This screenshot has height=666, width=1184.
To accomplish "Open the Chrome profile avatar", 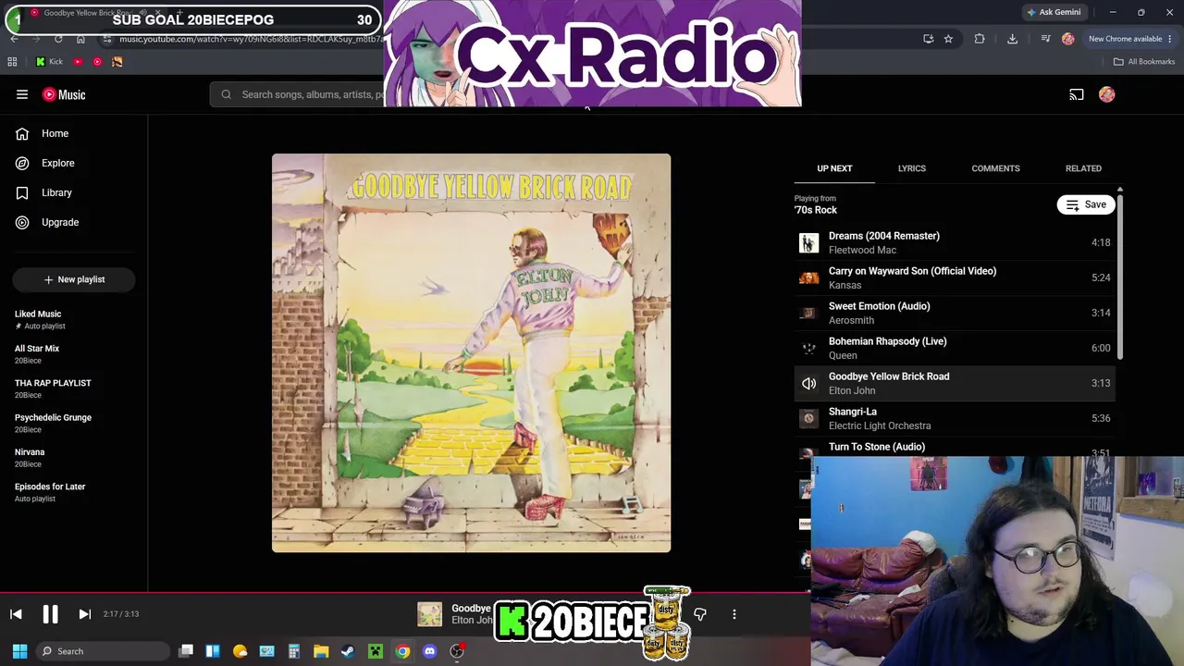I will click(1068, 39).
